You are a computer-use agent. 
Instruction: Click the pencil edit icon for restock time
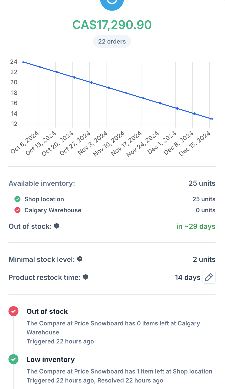(x=209, y=277)
